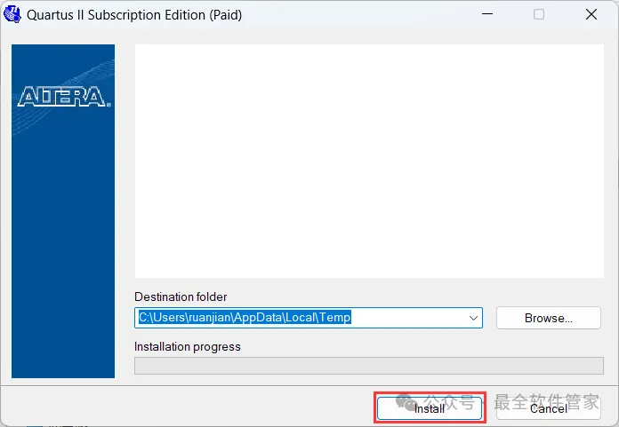Click the Altera logo banner

click(63, 211)
